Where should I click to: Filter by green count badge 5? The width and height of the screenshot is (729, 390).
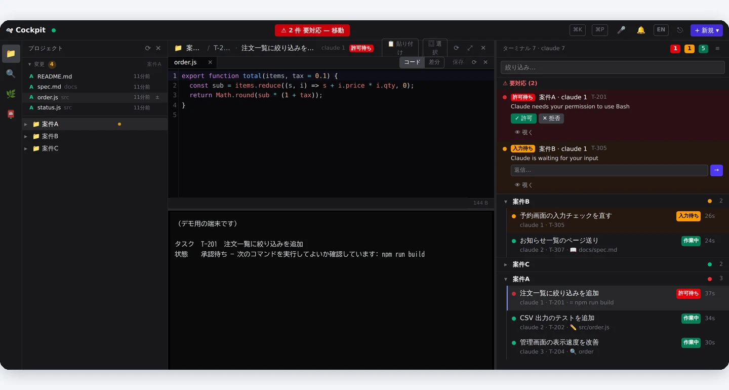point(703,49)
